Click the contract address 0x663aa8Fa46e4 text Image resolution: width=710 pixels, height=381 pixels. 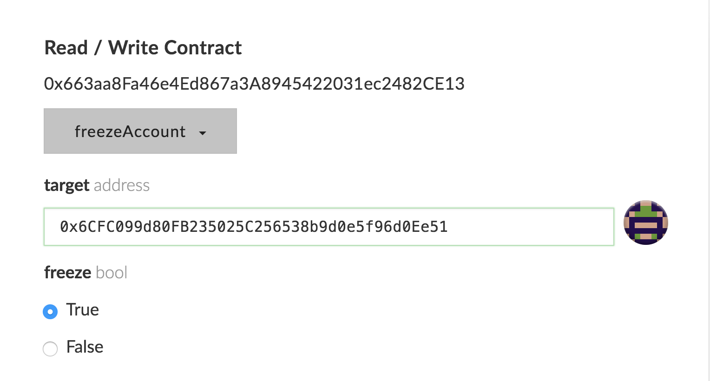point(254,84)
